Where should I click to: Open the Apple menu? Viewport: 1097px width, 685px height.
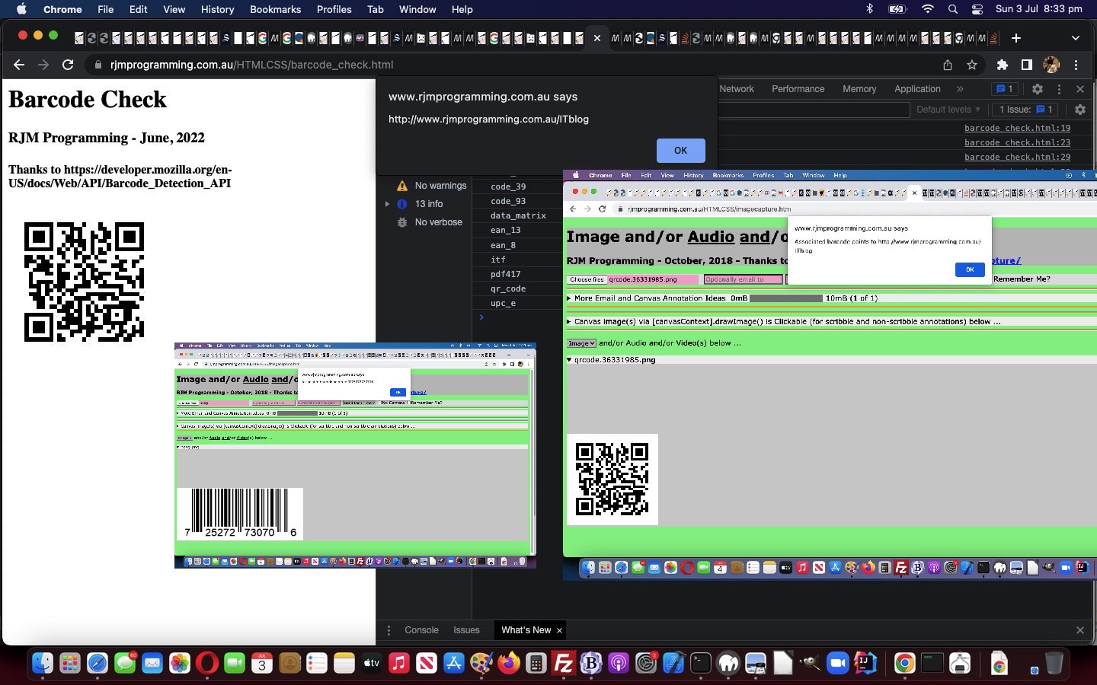pos(21,9)
